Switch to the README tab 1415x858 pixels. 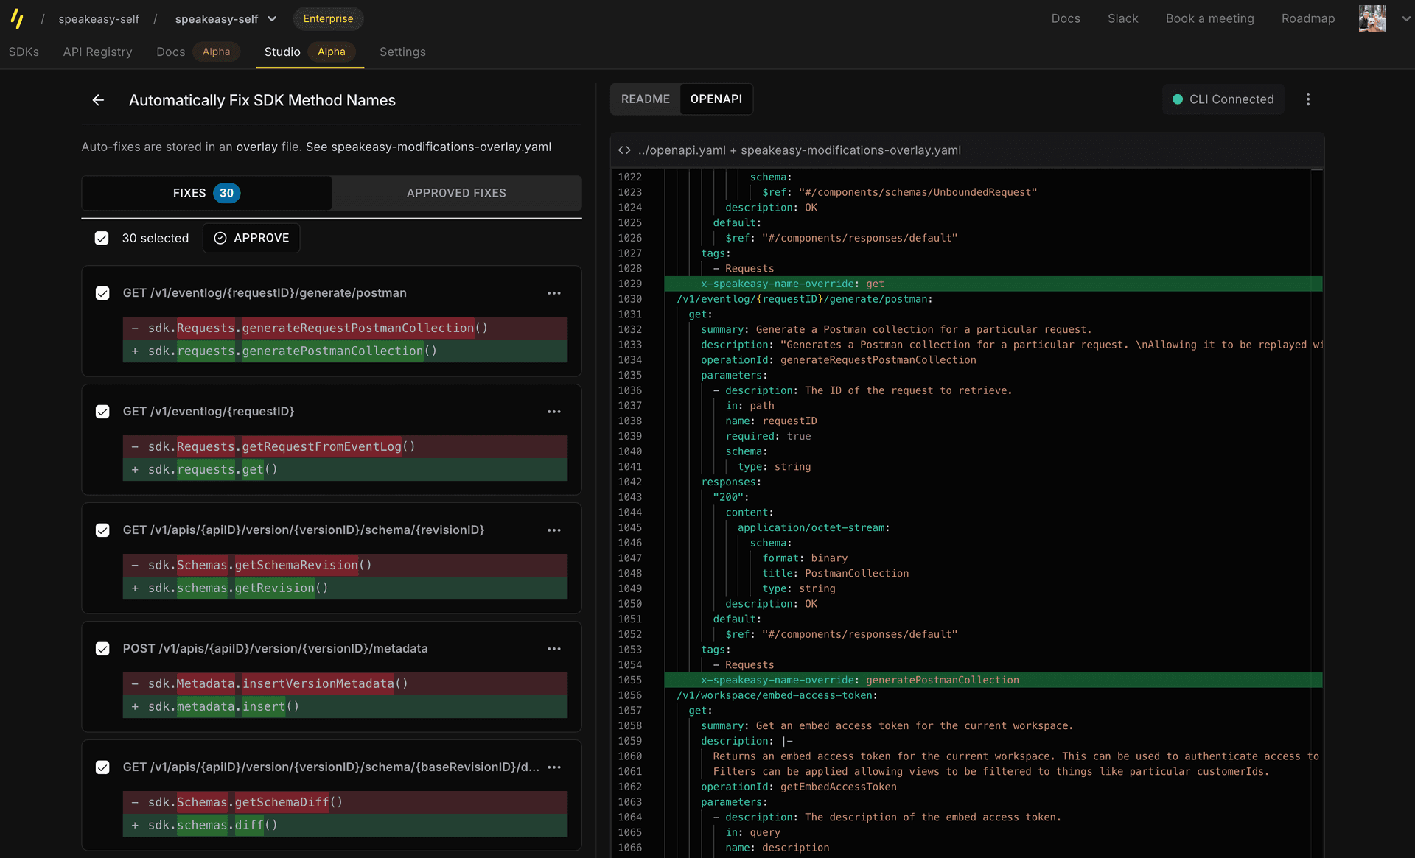click(x=645, y=99)
